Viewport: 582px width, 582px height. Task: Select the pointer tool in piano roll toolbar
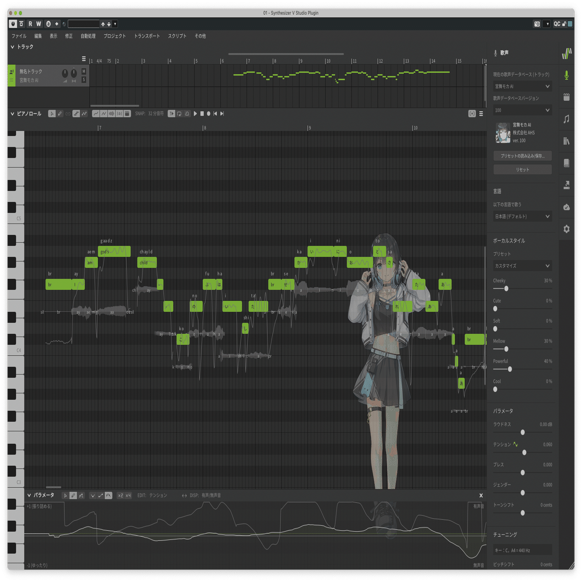(52, 114)
